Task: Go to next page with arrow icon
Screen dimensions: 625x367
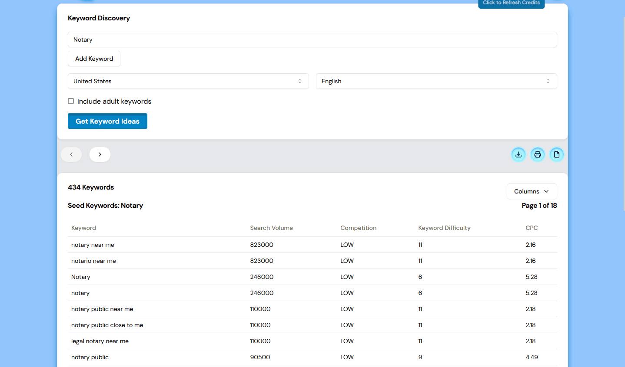Action: [x=100, y=154]
